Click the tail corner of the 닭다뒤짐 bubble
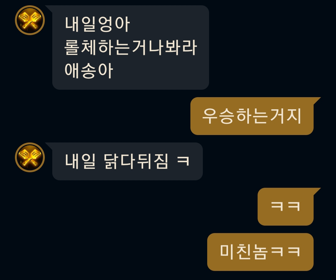 click(x=49, y=146)
